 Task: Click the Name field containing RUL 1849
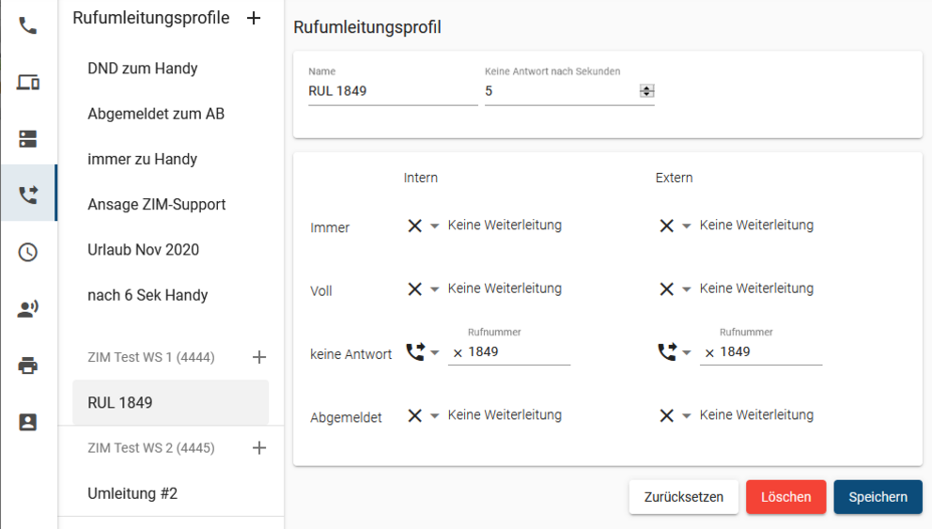[x=393, y=91]
